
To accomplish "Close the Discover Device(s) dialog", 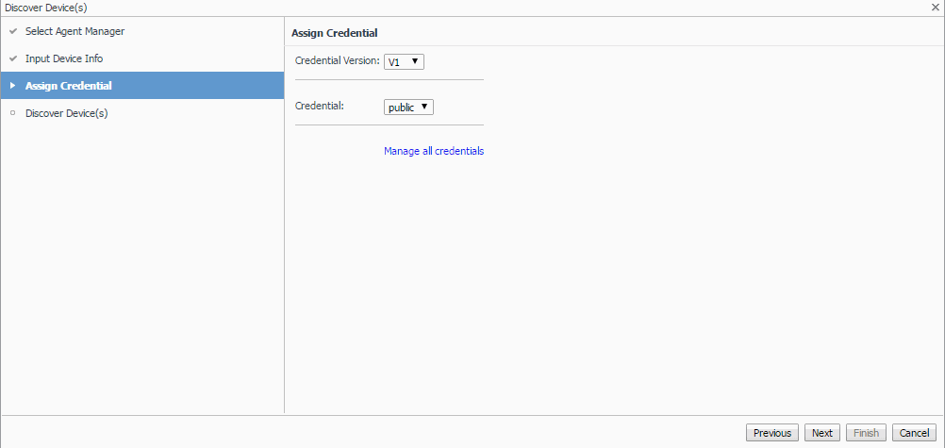I will coord(934,8).
